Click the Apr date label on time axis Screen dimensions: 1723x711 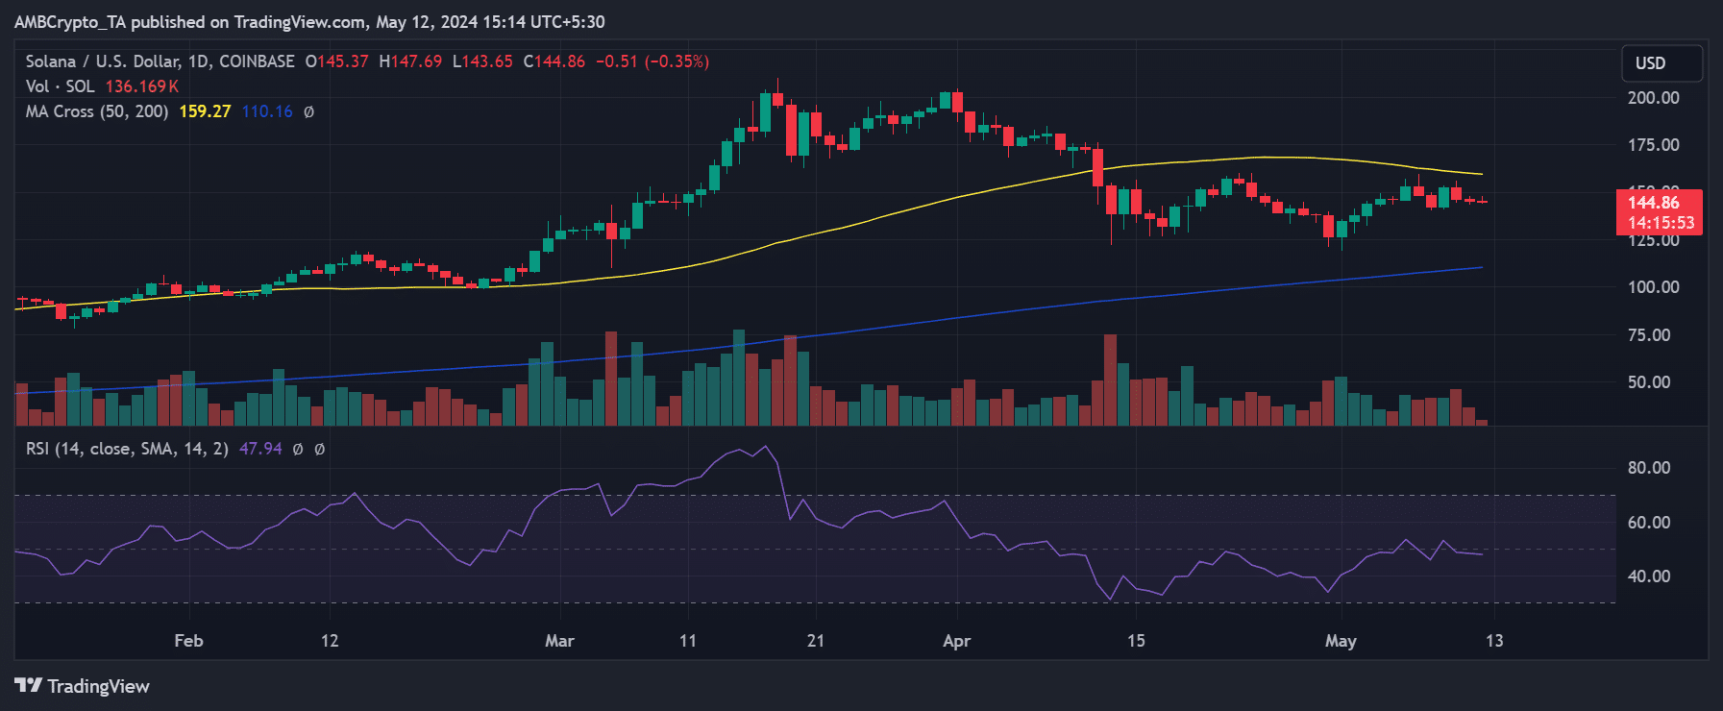click(x=956, y=641)
